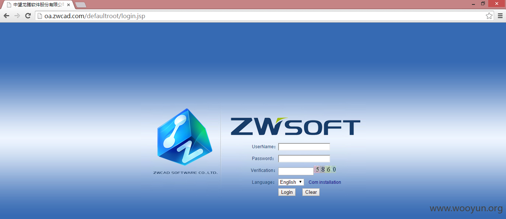Click the Password label text
Image resolution: width=506 pixels, height=219 pixels.
point(263,159)
